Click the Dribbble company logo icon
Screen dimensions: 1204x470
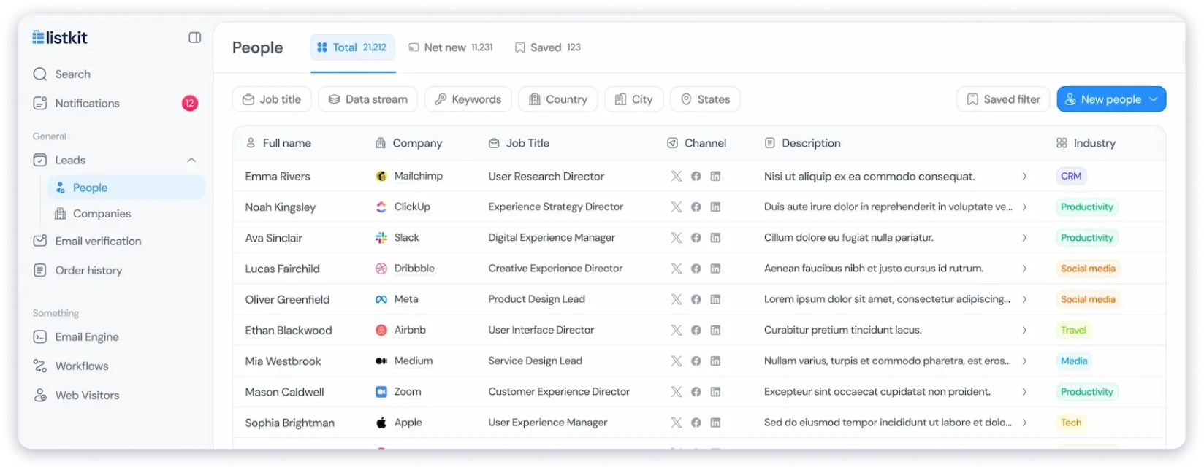point(381,269)
